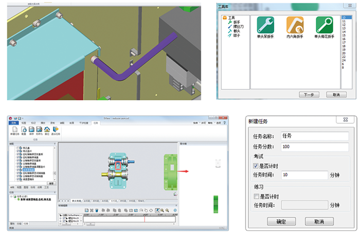Click 取消 button in 工具库 dialog
Viewport: 360px width, 234px height.
[x=336, y=95]
